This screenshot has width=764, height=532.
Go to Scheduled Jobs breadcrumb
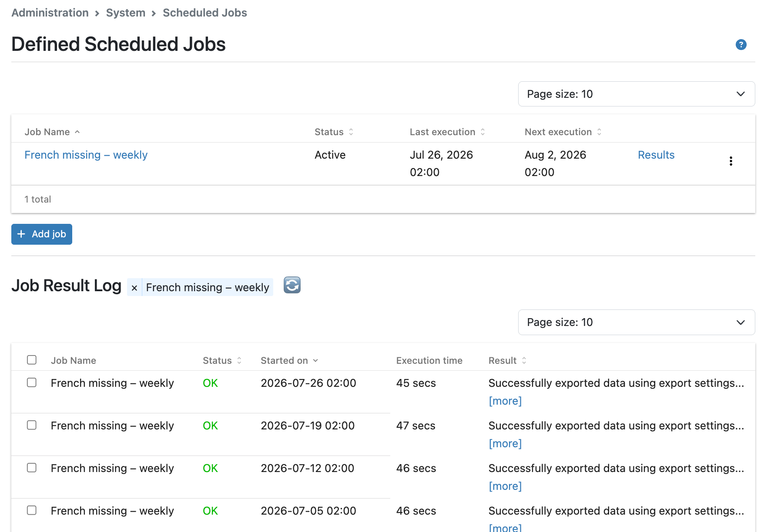coord(205,13)
